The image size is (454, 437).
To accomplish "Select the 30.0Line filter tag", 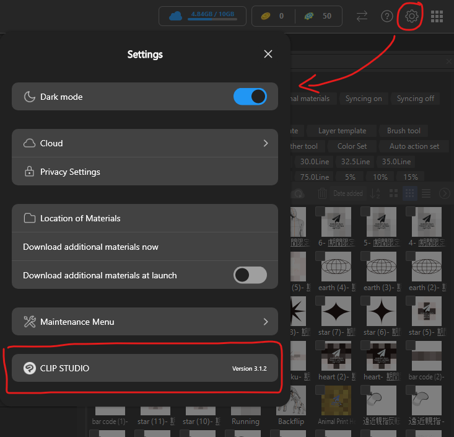I will click(315, 161).
